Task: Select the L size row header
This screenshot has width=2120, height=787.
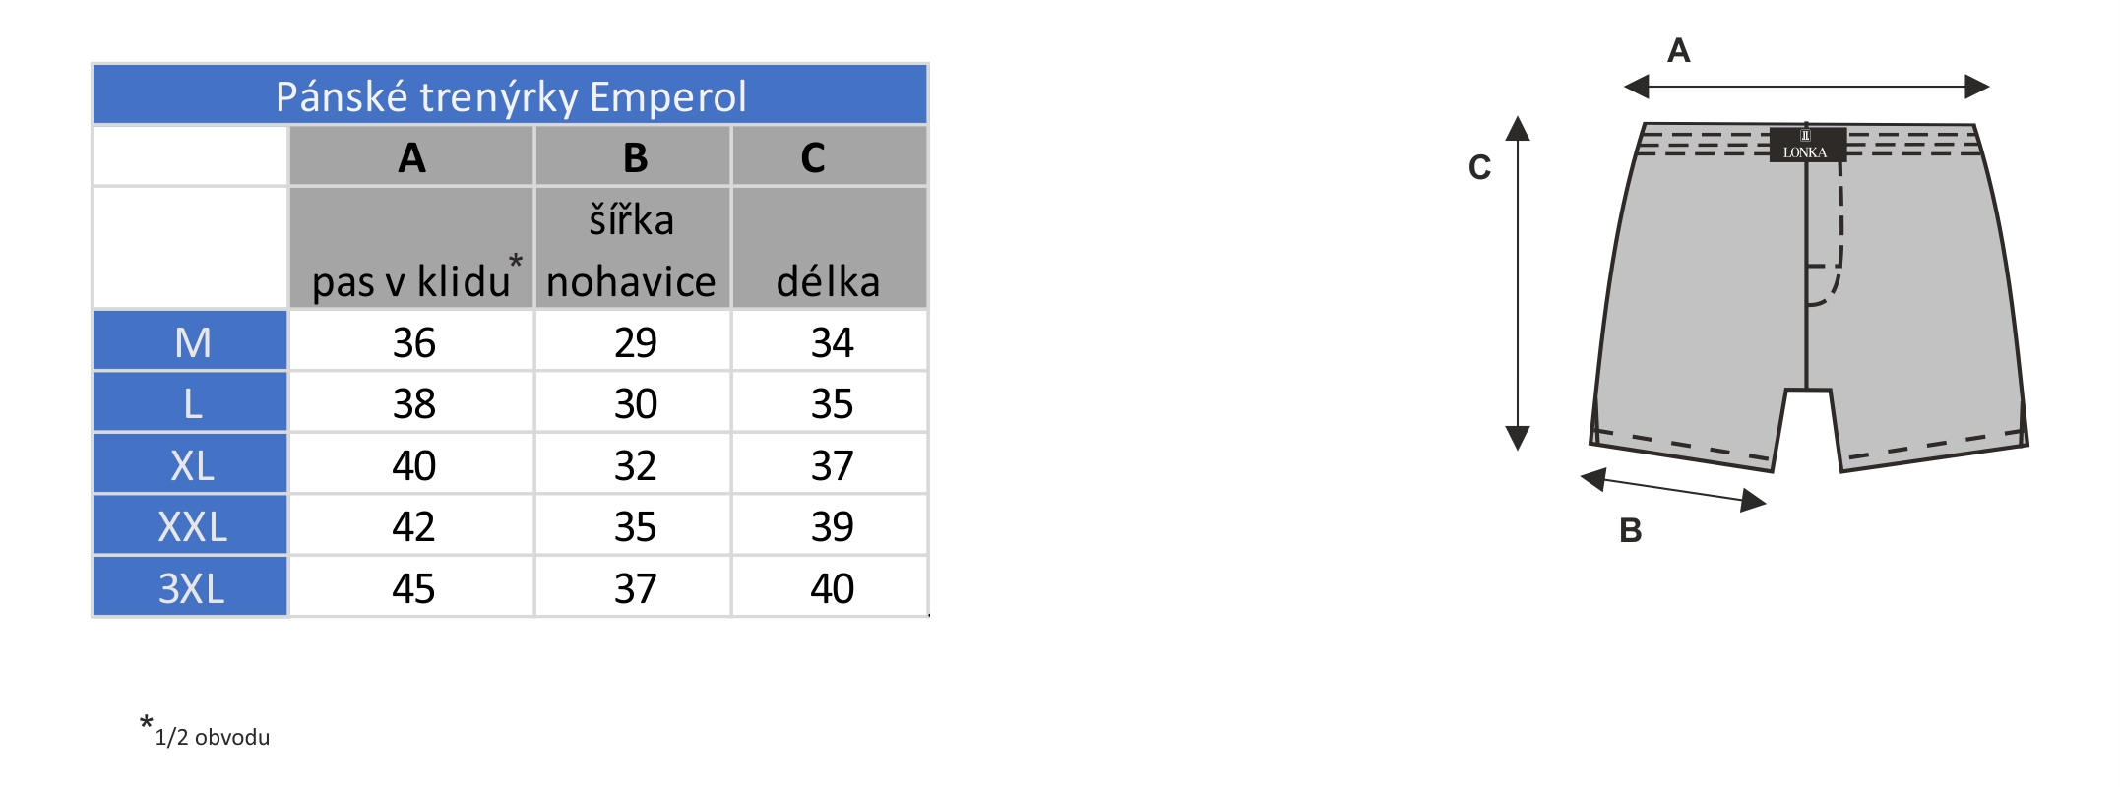Action: [x=191, y=402]
